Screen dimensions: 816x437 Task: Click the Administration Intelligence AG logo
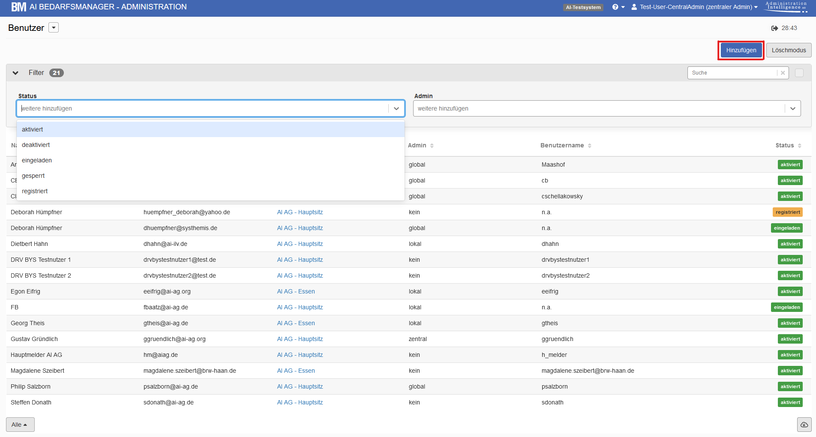(786, 6)
